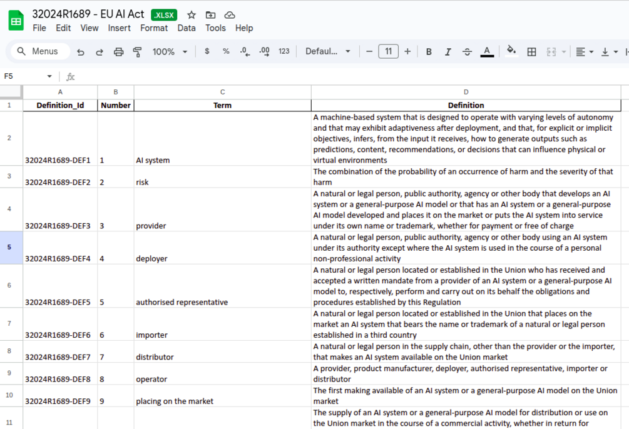This screenshot has height=429, width=629.
Task: Open the Format menu
Action: (x=154, y=28)
